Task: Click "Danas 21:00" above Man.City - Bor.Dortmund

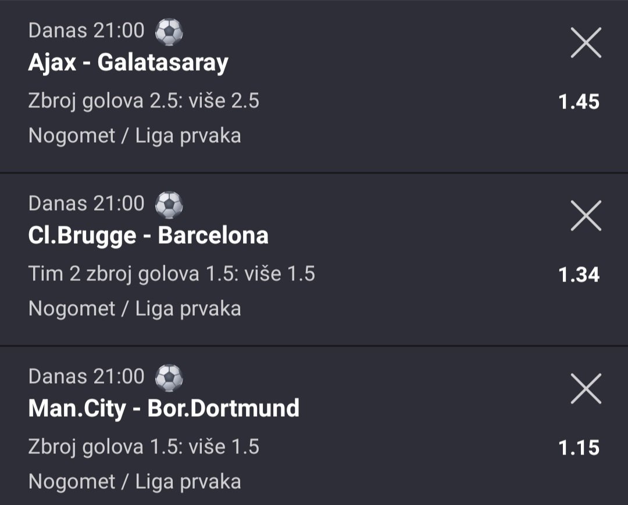Action: coord(86,377)
